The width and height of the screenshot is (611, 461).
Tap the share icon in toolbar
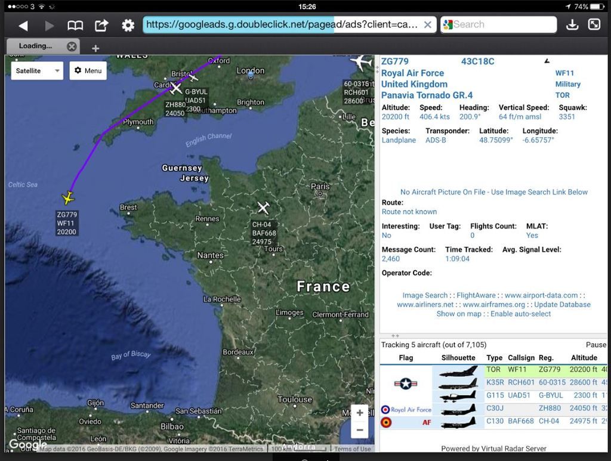pos(101,25)
